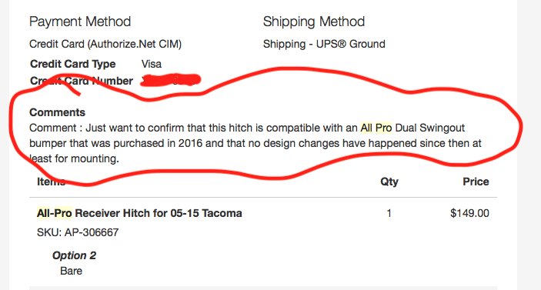The width and height of the screenshot is (541, 290).
Task: Click highlighted All Pro in the comment
Action: click(x=376, y=128)
